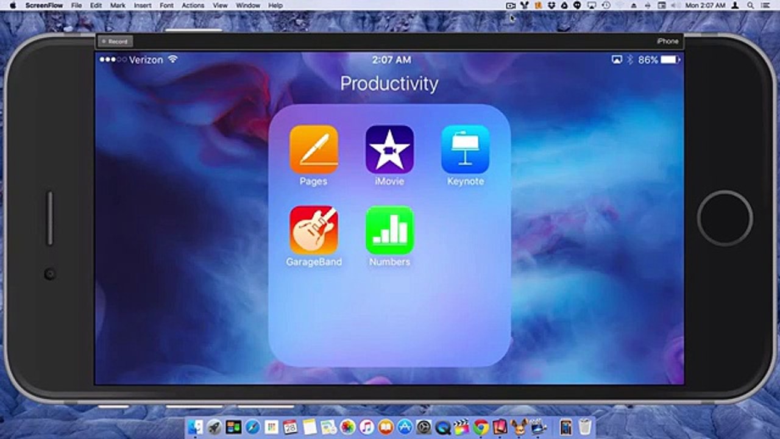The height and width of the screenshot is (439, 780).
Task: Click the ScreenFlow camera icon in menu bar
Action: coord(511,5)
